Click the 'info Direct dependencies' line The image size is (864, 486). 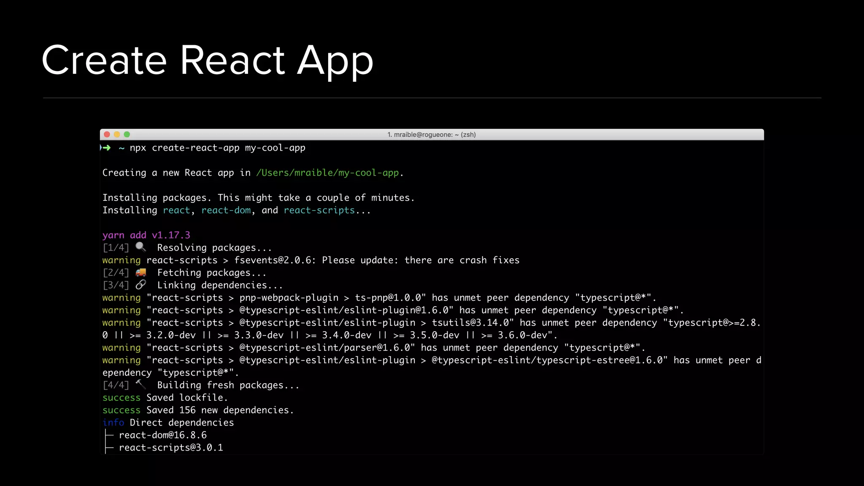(168, 423)
